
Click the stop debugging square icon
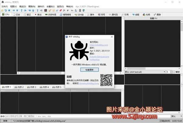(9, 10)
